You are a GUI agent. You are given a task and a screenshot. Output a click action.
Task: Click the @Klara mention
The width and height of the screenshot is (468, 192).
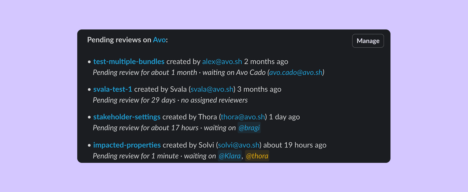[230, 156]
